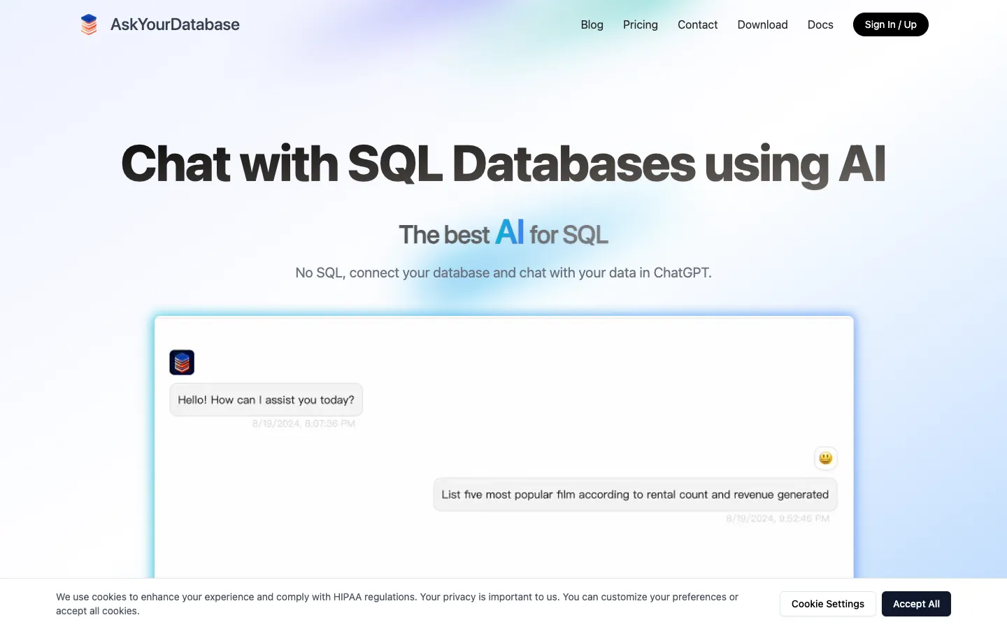The image size is (1007, 629).
Task: Open the Contact link
Action: tap(697, 24)
